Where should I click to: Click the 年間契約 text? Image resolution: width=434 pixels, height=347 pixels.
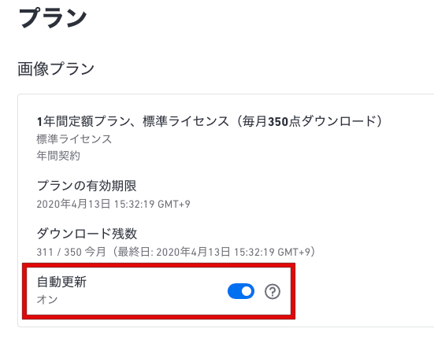point(58,156)
